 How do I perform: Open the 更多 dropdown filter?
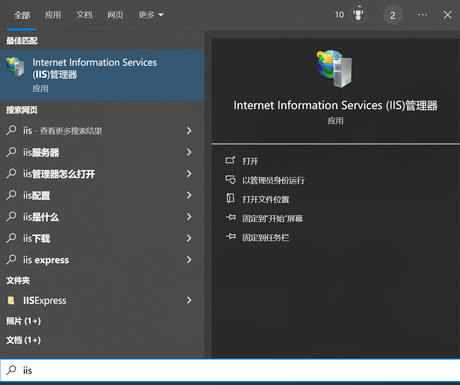pos(151,15)
